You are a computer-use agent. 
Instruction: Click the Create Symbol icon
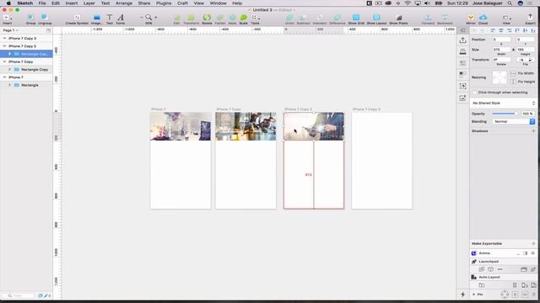[x=77, y=19]
